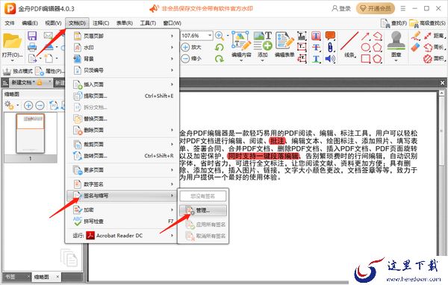Viewport: 448px width, 285px height.
Task: Click the save floppy disk icon
Action: [32, 36]
